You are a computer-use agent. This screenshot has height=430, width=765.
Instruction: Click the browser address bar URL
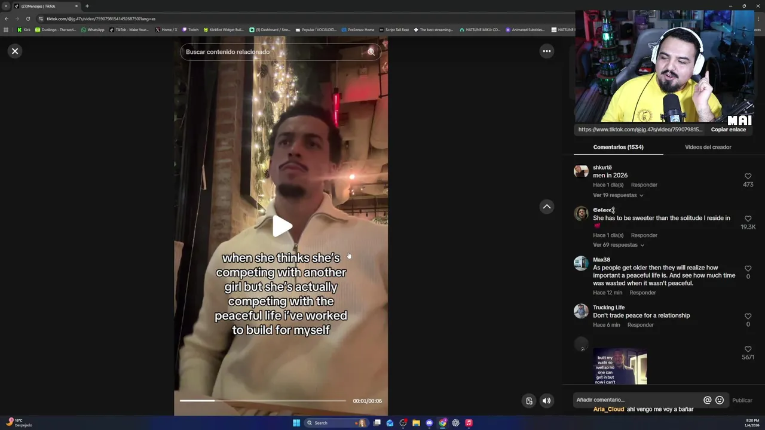click(x=101, y=19)
